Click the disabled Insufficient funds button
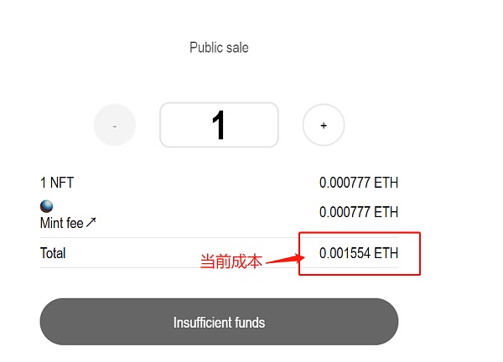This screenshot has width=503, height=362. point(219,322)
